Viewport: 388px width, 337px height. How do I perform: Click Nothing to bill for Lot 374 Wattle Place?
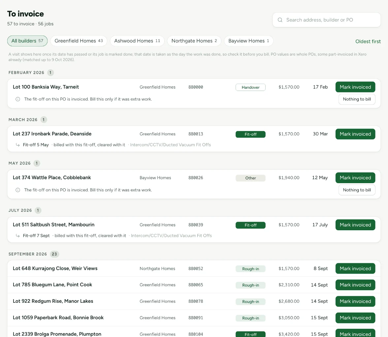357,190
